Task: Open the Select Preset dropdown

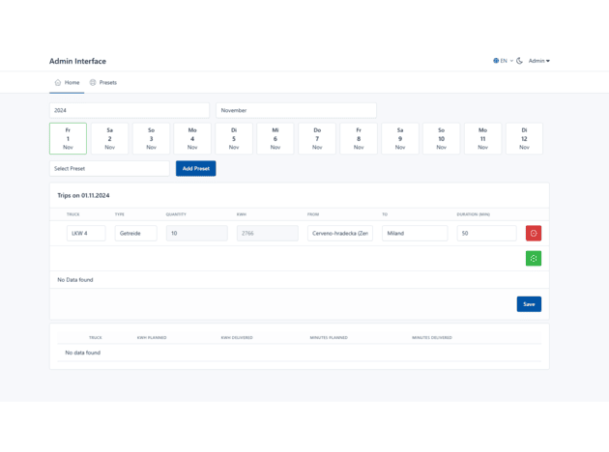Action: pyautogui.click(x=109, y=169)
